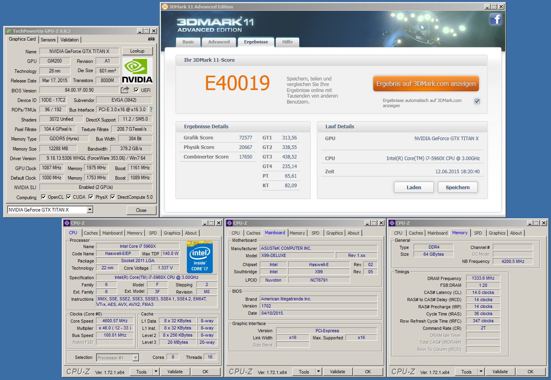Click the GPU-Z title bar icon

click(x=8, y=31)
